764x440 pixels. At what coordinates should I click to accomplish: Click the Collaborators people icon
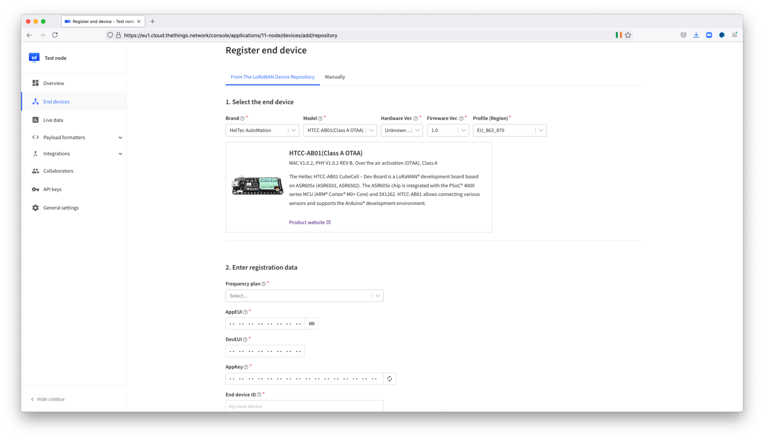(x=36, y=171)
